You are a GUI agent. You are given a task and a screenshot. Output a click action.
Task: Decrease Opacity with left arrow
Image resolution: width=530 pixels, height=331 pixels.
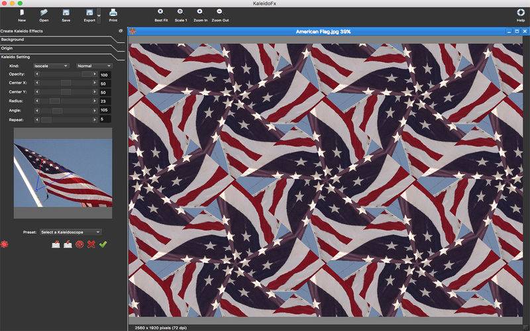[37, 74]
